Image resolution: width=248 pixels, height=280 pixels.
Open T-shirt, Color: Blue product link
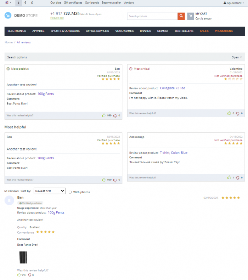point(174,153)
